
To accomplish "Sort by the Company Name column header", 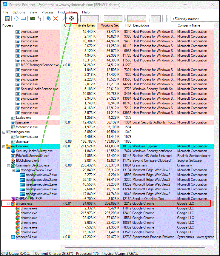I will [195, 25].
